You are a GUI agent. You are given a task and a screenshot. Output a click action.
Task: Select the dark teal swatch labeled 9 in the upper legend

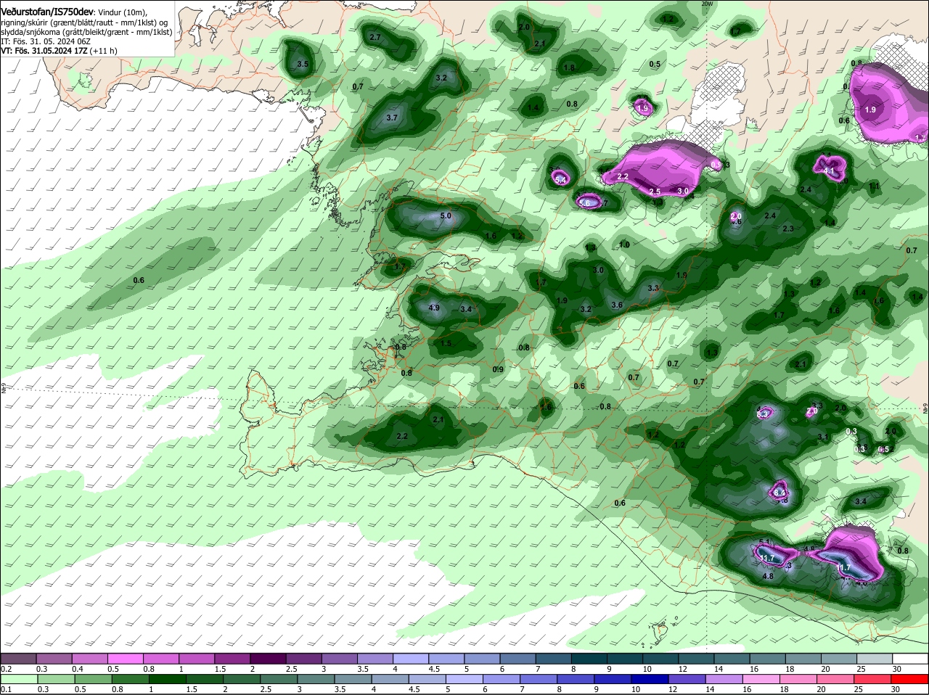[x=626, y=659]
